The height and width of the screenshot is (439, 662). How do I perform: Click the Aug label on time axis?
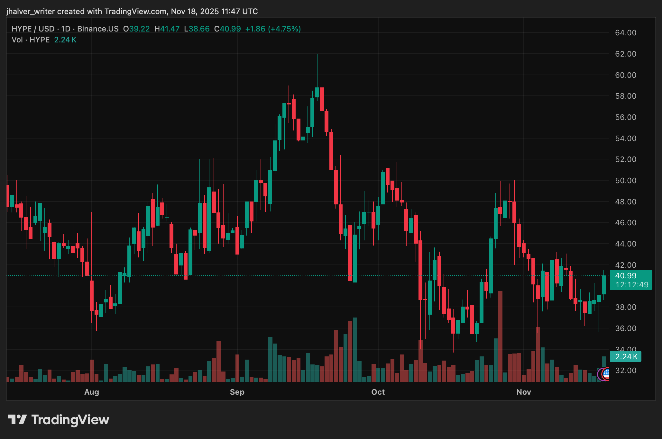[92, 392]
